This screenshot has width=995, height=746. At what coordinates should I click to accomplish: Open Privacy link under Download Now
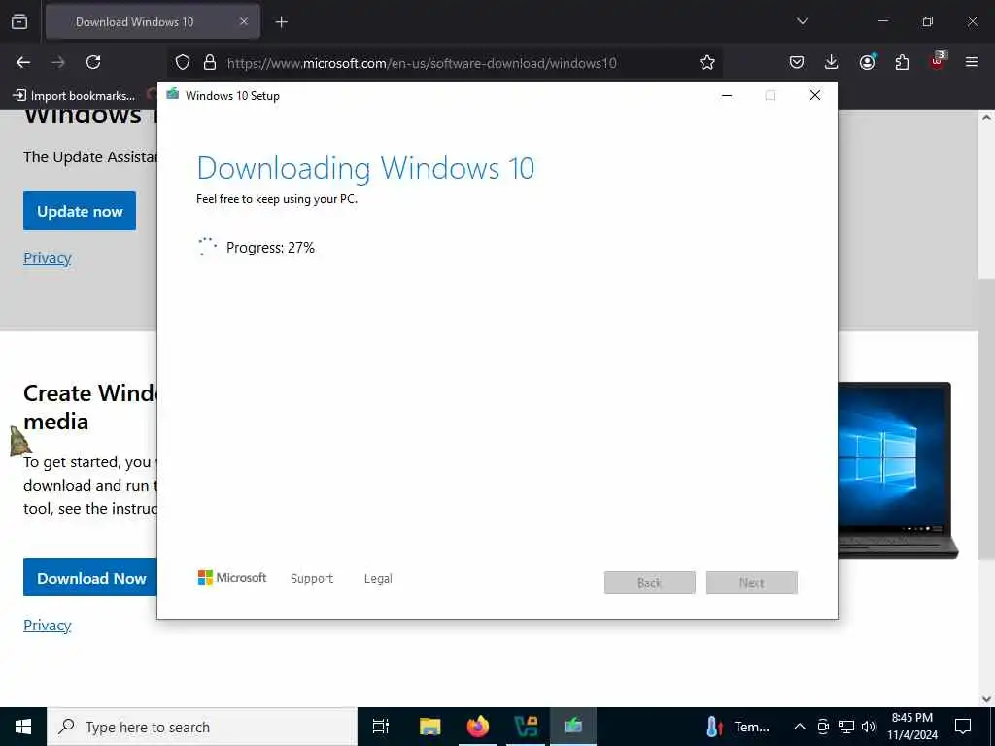47,625
